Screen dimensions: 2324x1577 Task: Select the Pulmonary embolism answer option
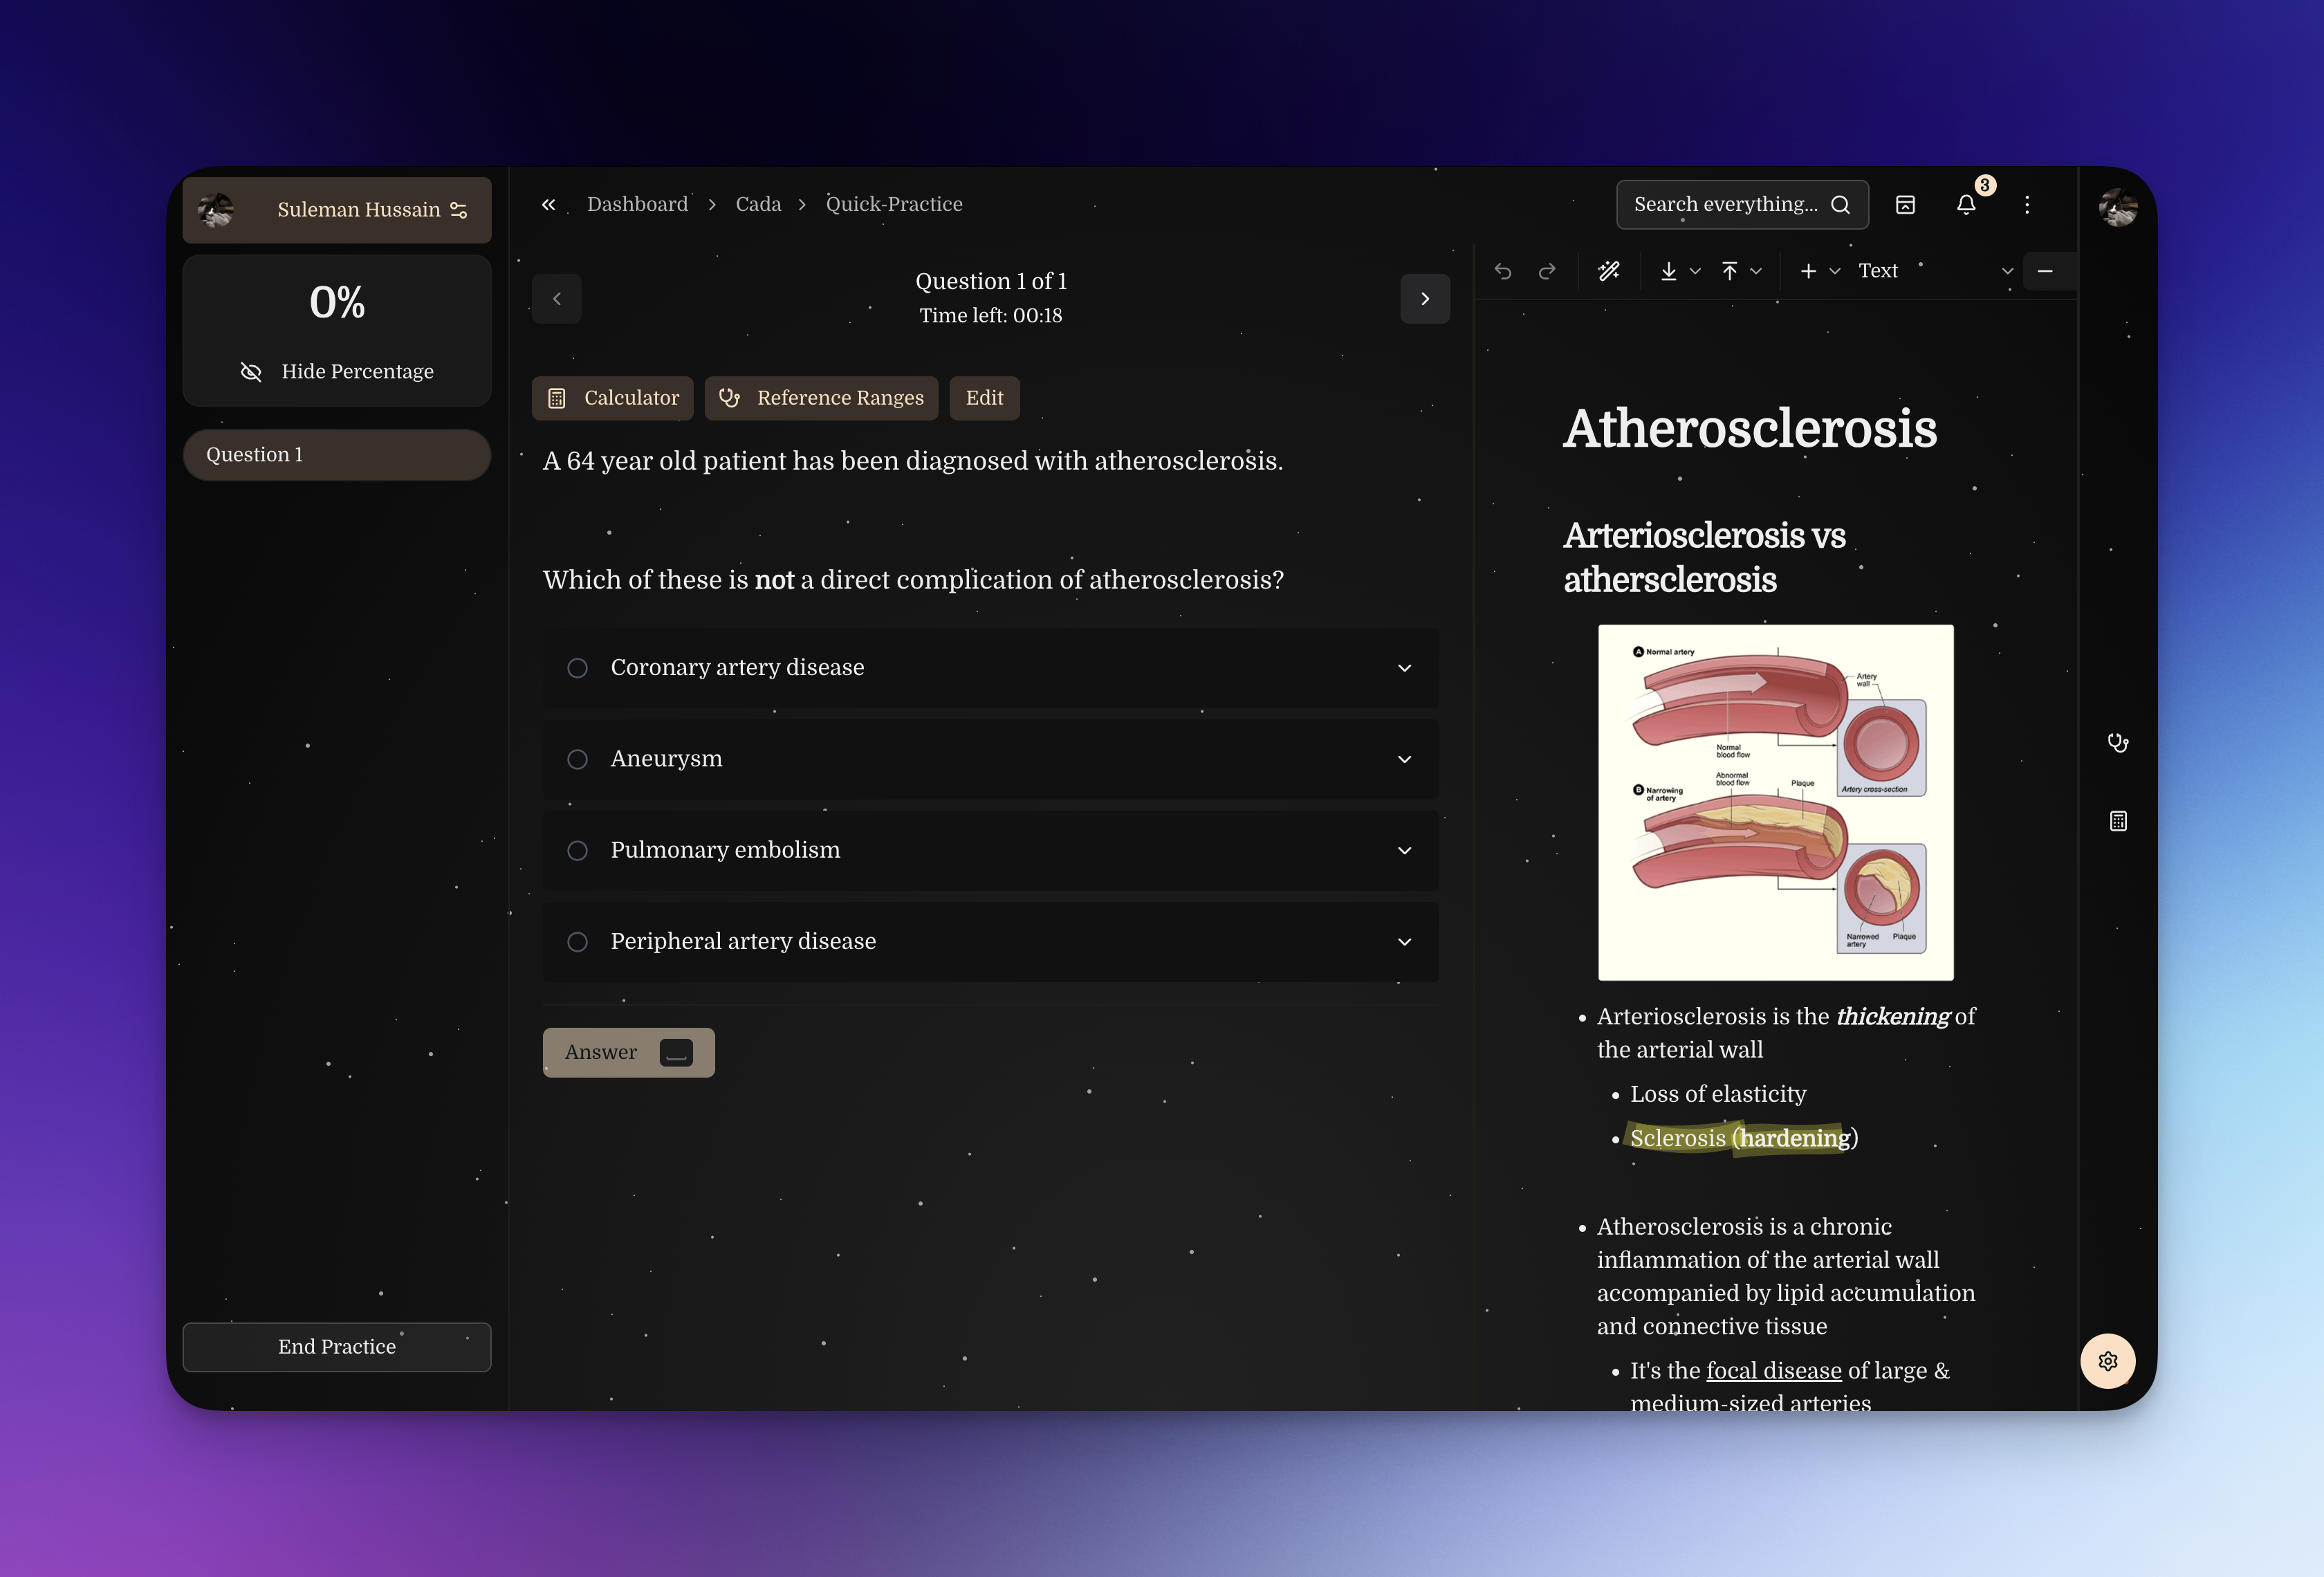click(725, 850)
